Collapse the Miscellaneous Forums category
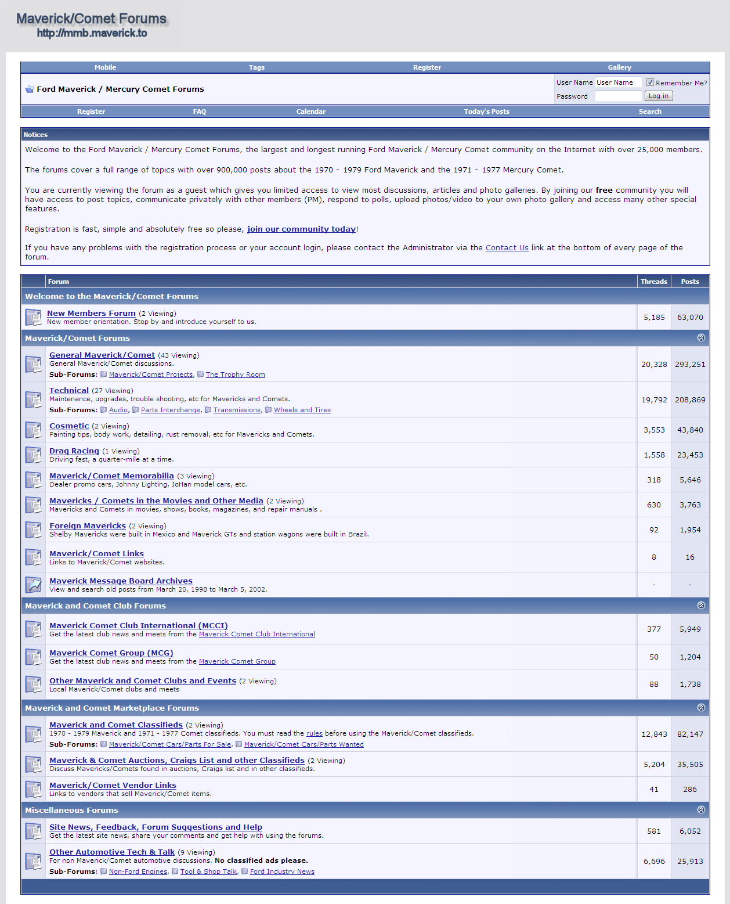The image size is (730, 904). click(701, 810)
